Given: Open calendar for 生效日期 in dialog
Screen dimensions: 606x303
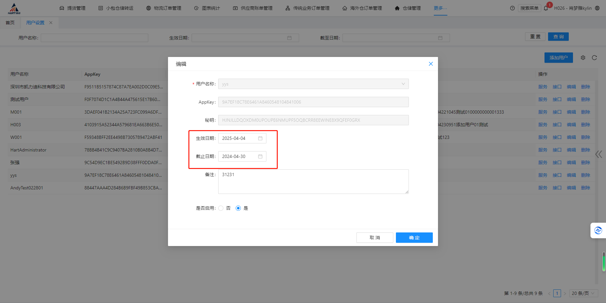Looking at the screenshot, I should [260, 138].
